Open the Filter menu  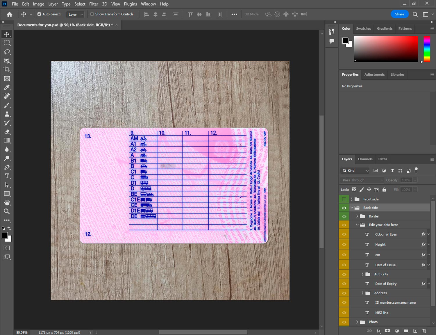[93, 4]
